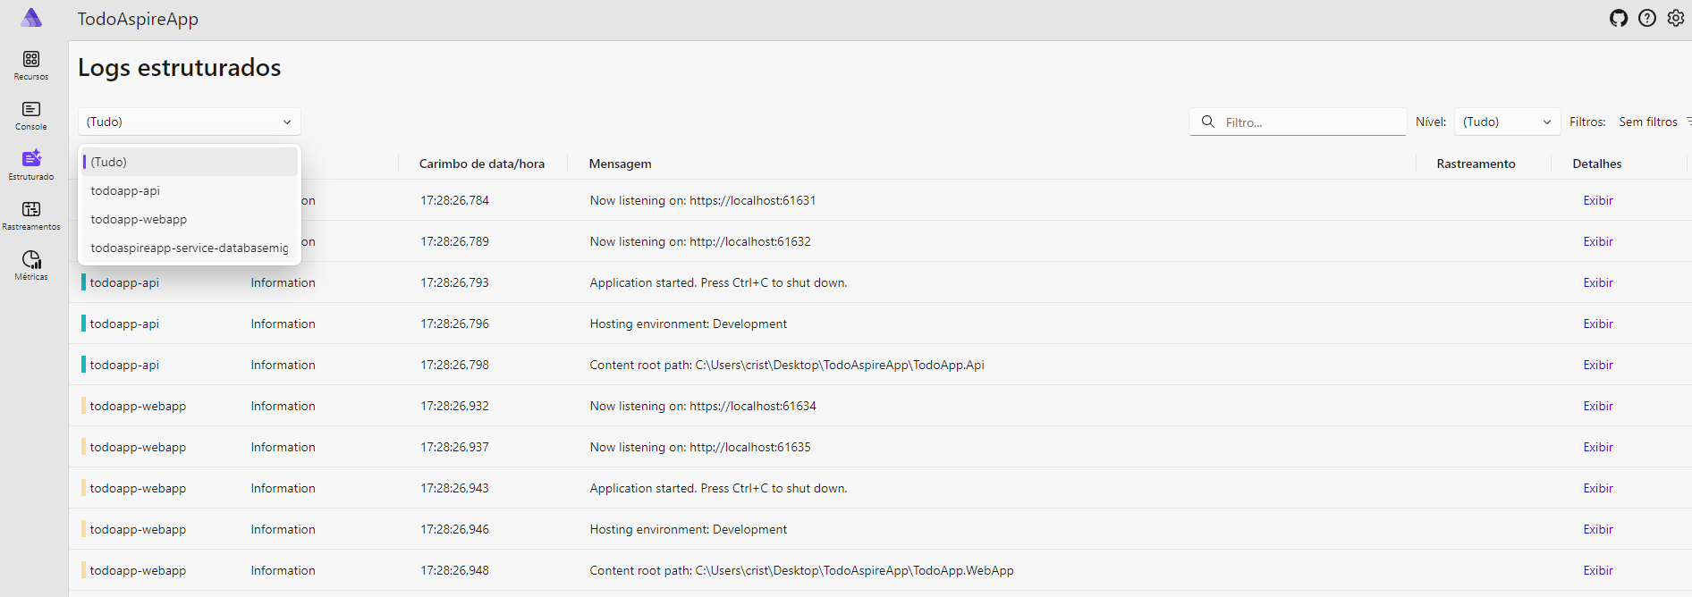Choose todoapp-webapp from the resource list
Screen dimensions: 1692x597
[x=139, y=219]
